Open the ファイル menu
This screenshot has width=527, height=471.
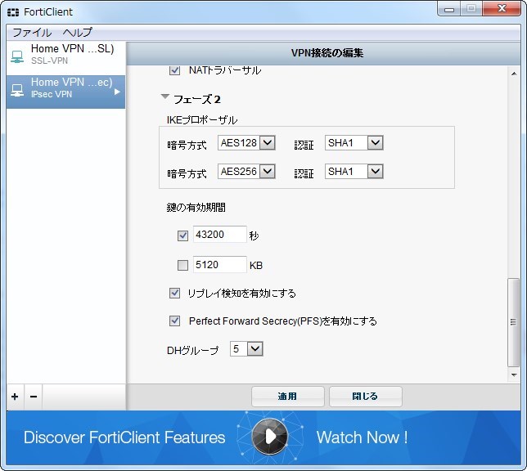pyautogui.click(x=32, y=33)
